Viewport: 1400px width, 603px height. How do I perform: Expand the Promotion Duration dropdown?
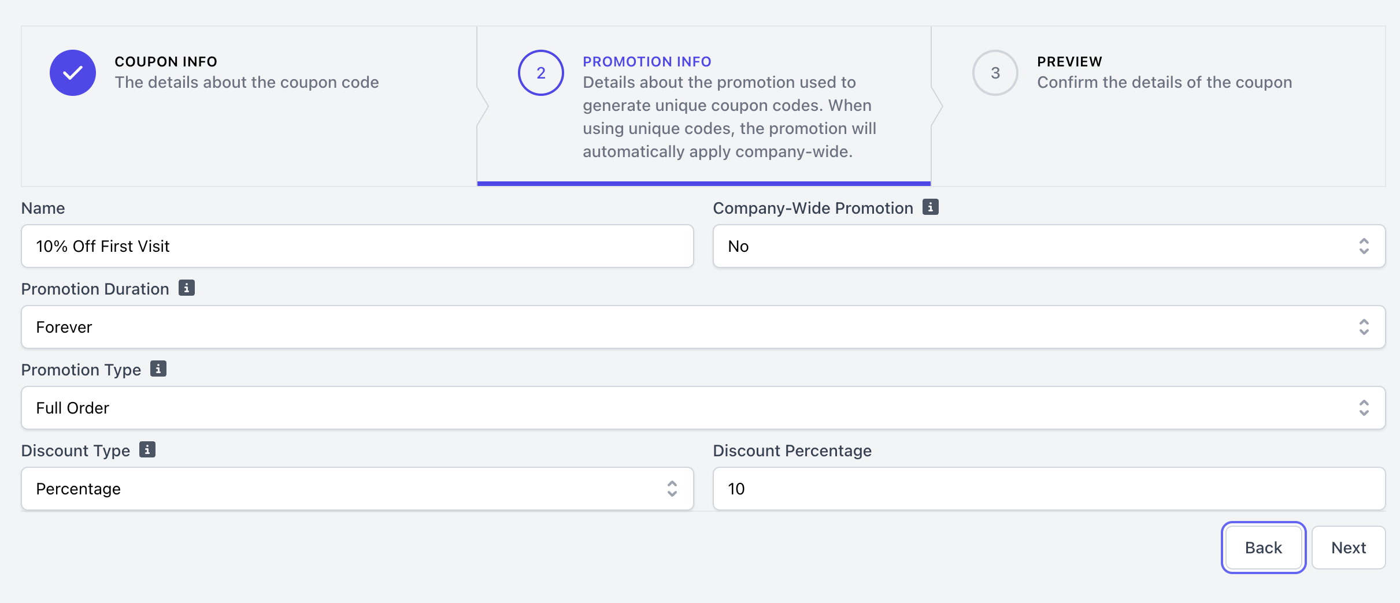pos(703,327)
